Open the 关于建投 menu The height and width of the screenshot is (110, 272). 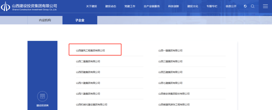tap(92, 6)
